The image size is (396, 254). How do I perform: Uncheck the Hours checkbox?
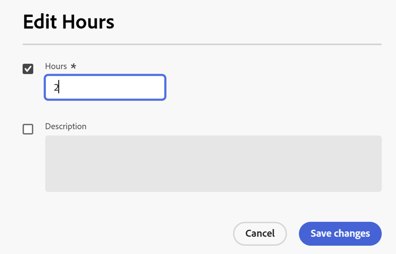coord(28,69)
